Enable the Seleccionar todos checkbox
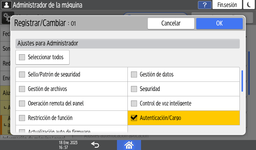256x150 pixels. coord(22,57)
